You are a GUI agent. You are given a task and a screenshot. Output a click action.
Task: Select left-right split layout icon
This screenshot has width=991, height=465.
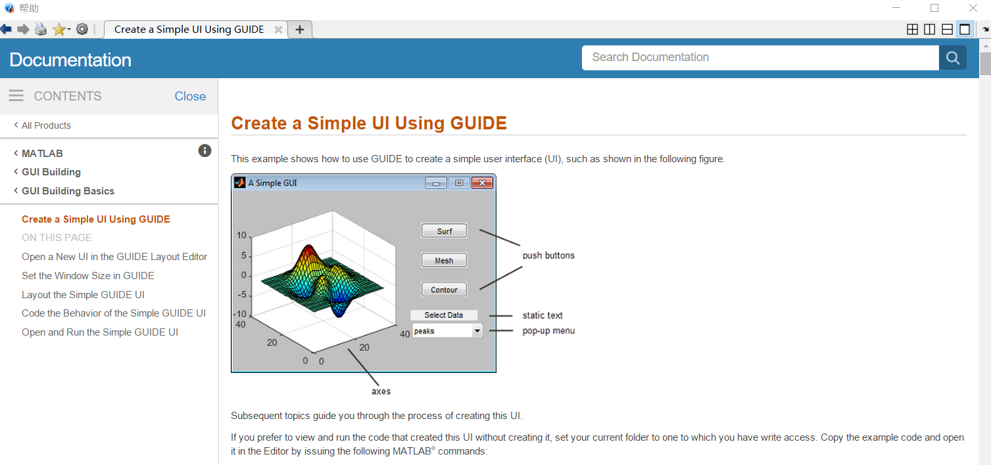(x=929, y=29)
